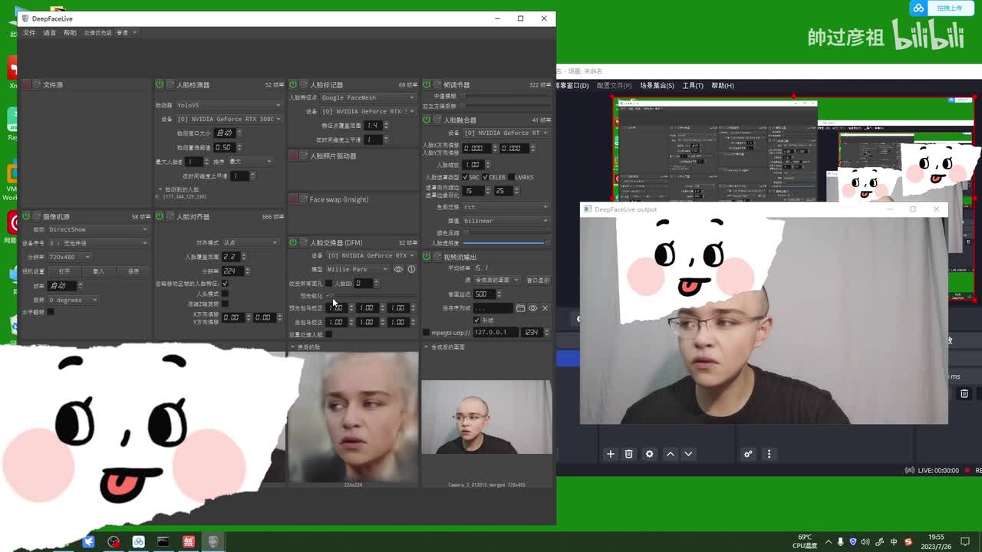This screenshot has height=552, width=982.
Task: Enable the LMRKS mask checkbox
Action: click(x=511, y=177)
